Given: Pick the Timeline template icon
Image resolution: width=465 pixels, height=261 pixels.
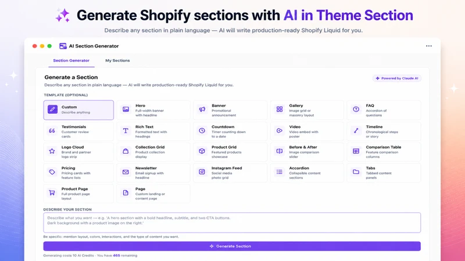Looking at the screenshot, I should pyautogui.click(x=356, y=130).
